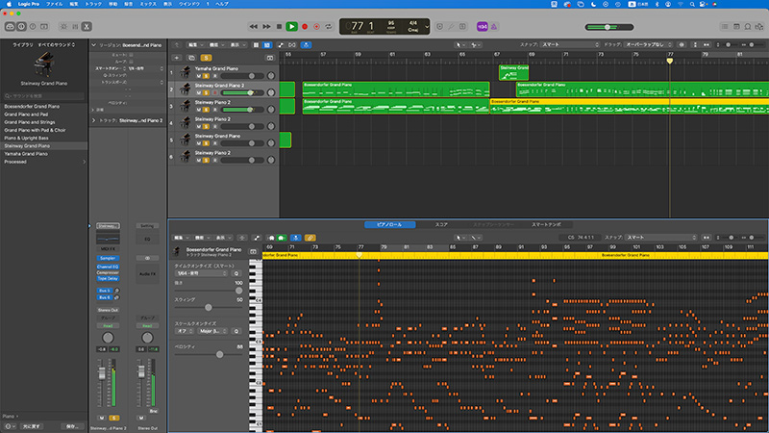
Task: Open the Loop Browser button
Action: tap(748, 27)
